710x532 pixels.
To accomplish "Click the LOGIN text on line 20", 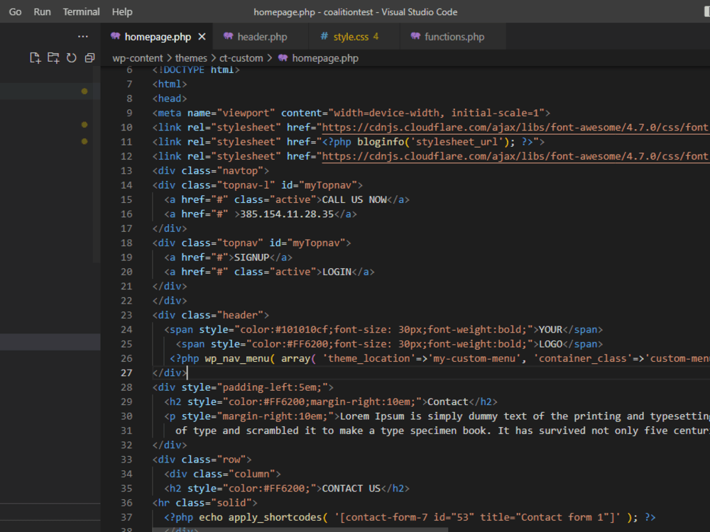I will pyautogui.click(x=337, y=272).
